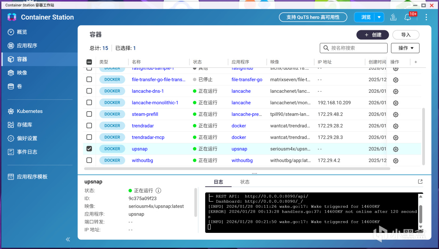439x249 pixels.
Task: Select the withoutbg container checkbox
Action: pyautogui.click(x=89, y=160)
